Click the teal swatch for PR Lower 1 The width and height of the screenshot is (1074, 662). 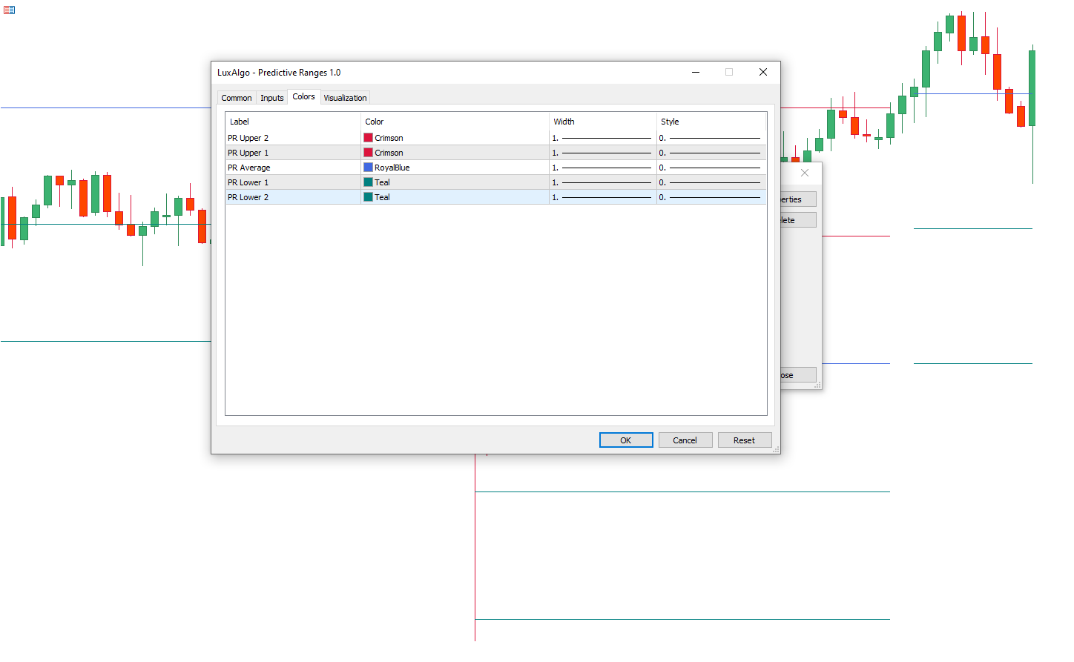point(368,182)
